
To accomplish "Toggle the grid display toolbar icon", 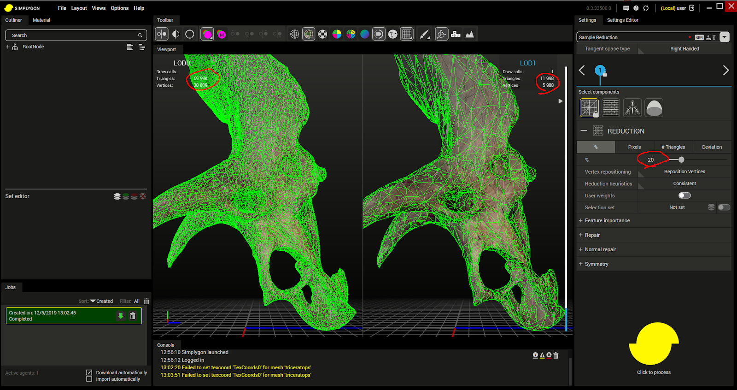I will point(407,34).
